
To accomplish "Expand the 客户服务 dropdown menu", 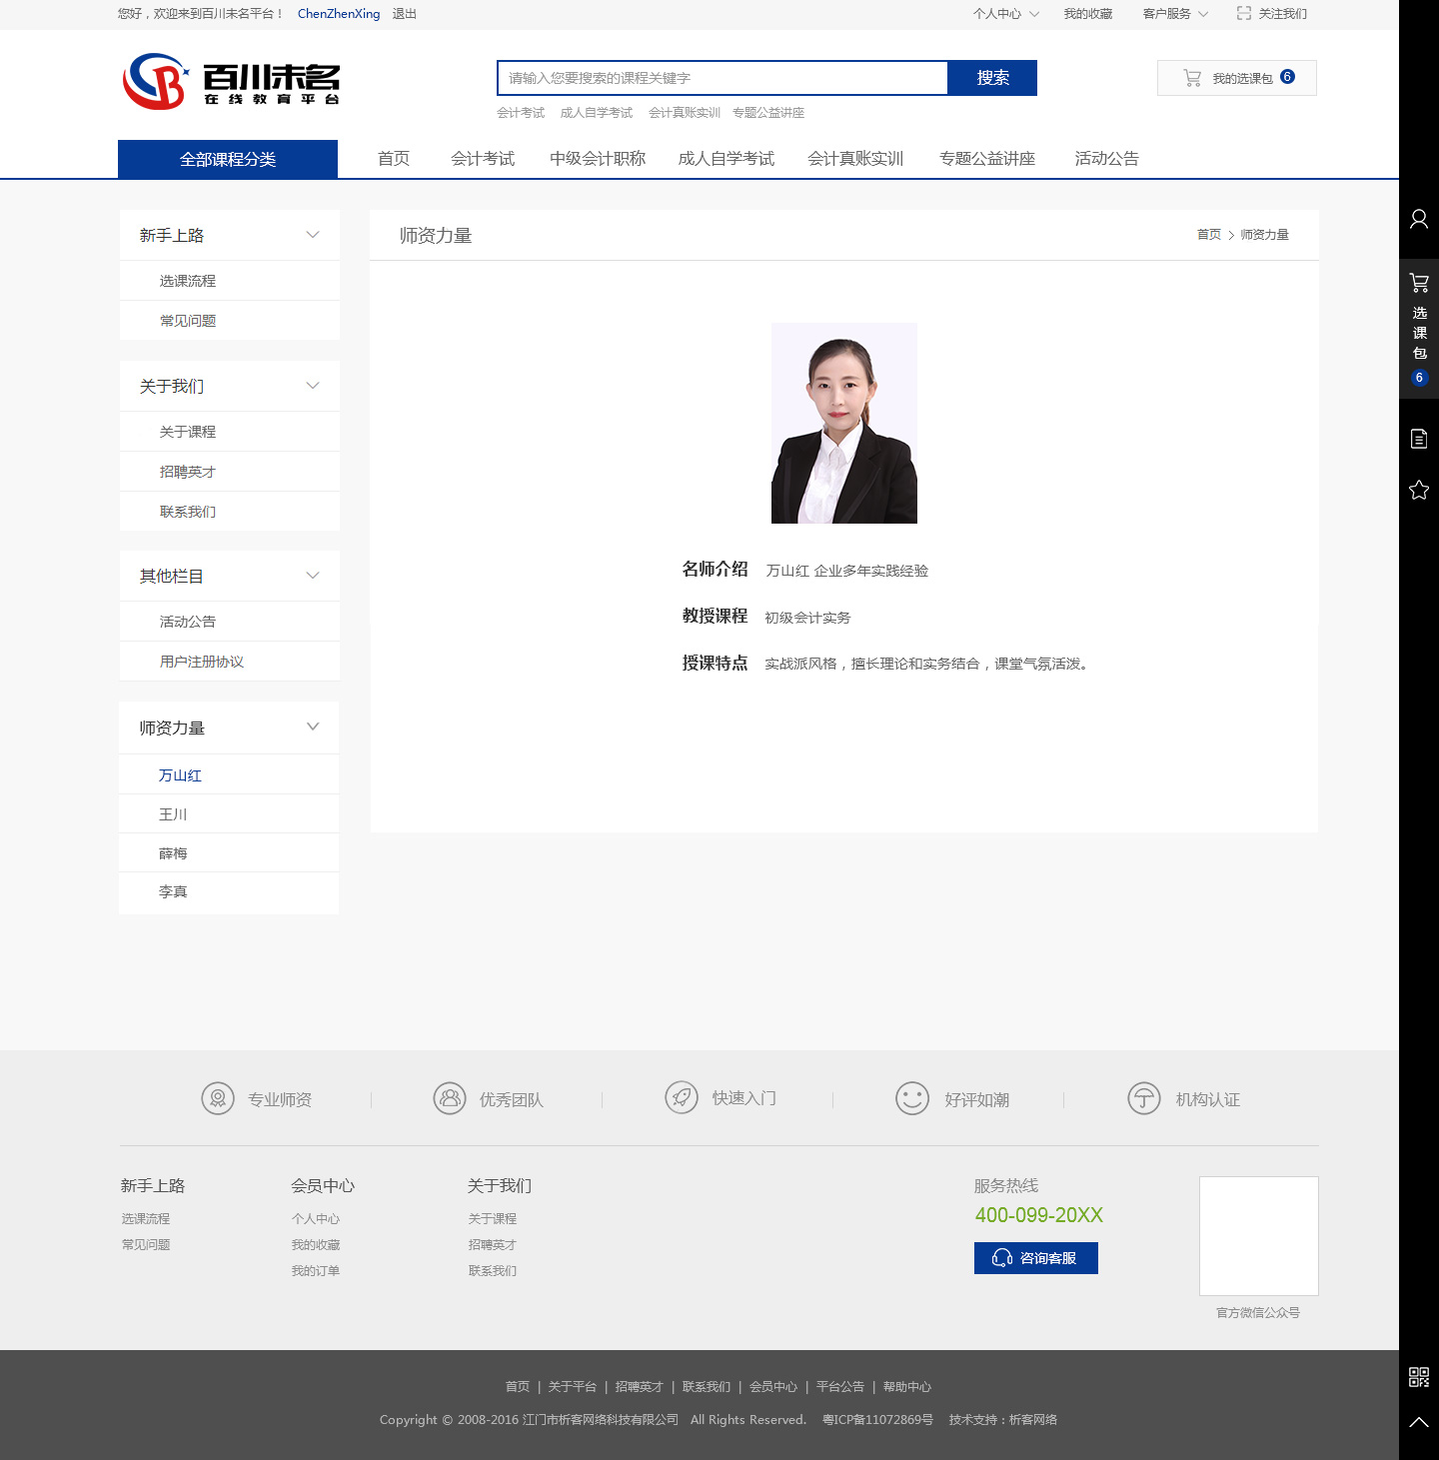I will click(1175, 14).
